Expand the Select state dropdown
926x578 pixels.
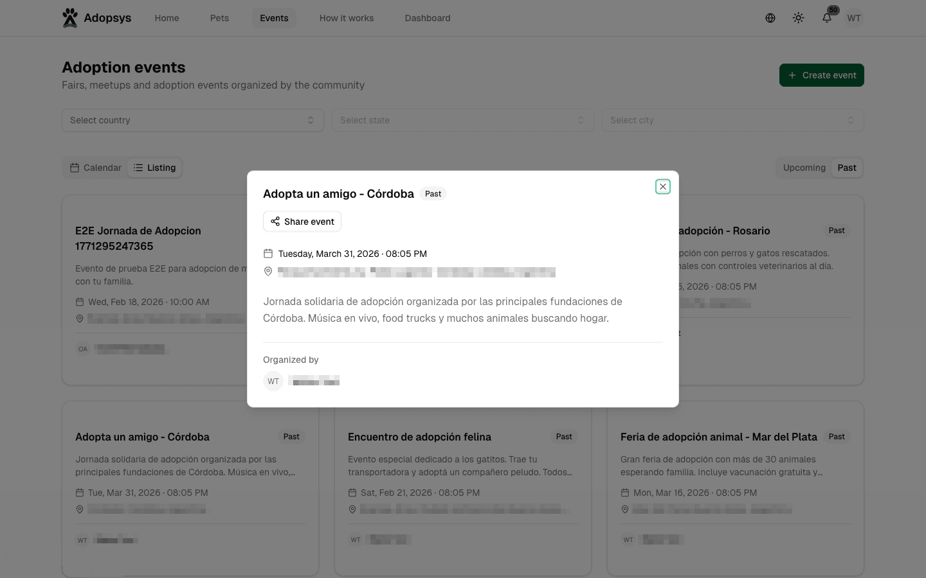click(x=462, y=120)
